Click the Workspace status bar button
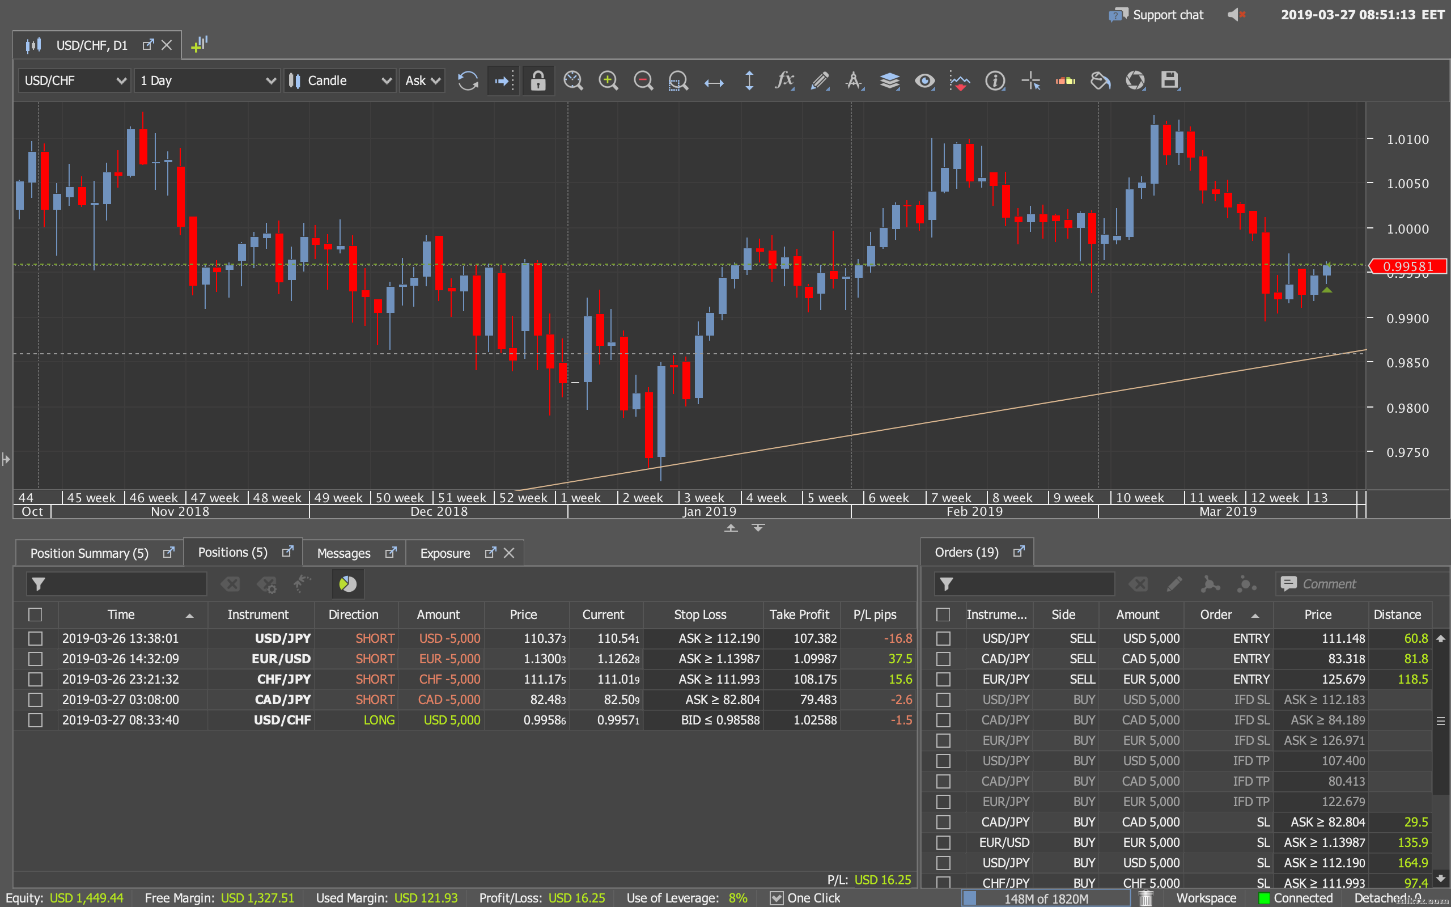 click(x=1206, y=898)
